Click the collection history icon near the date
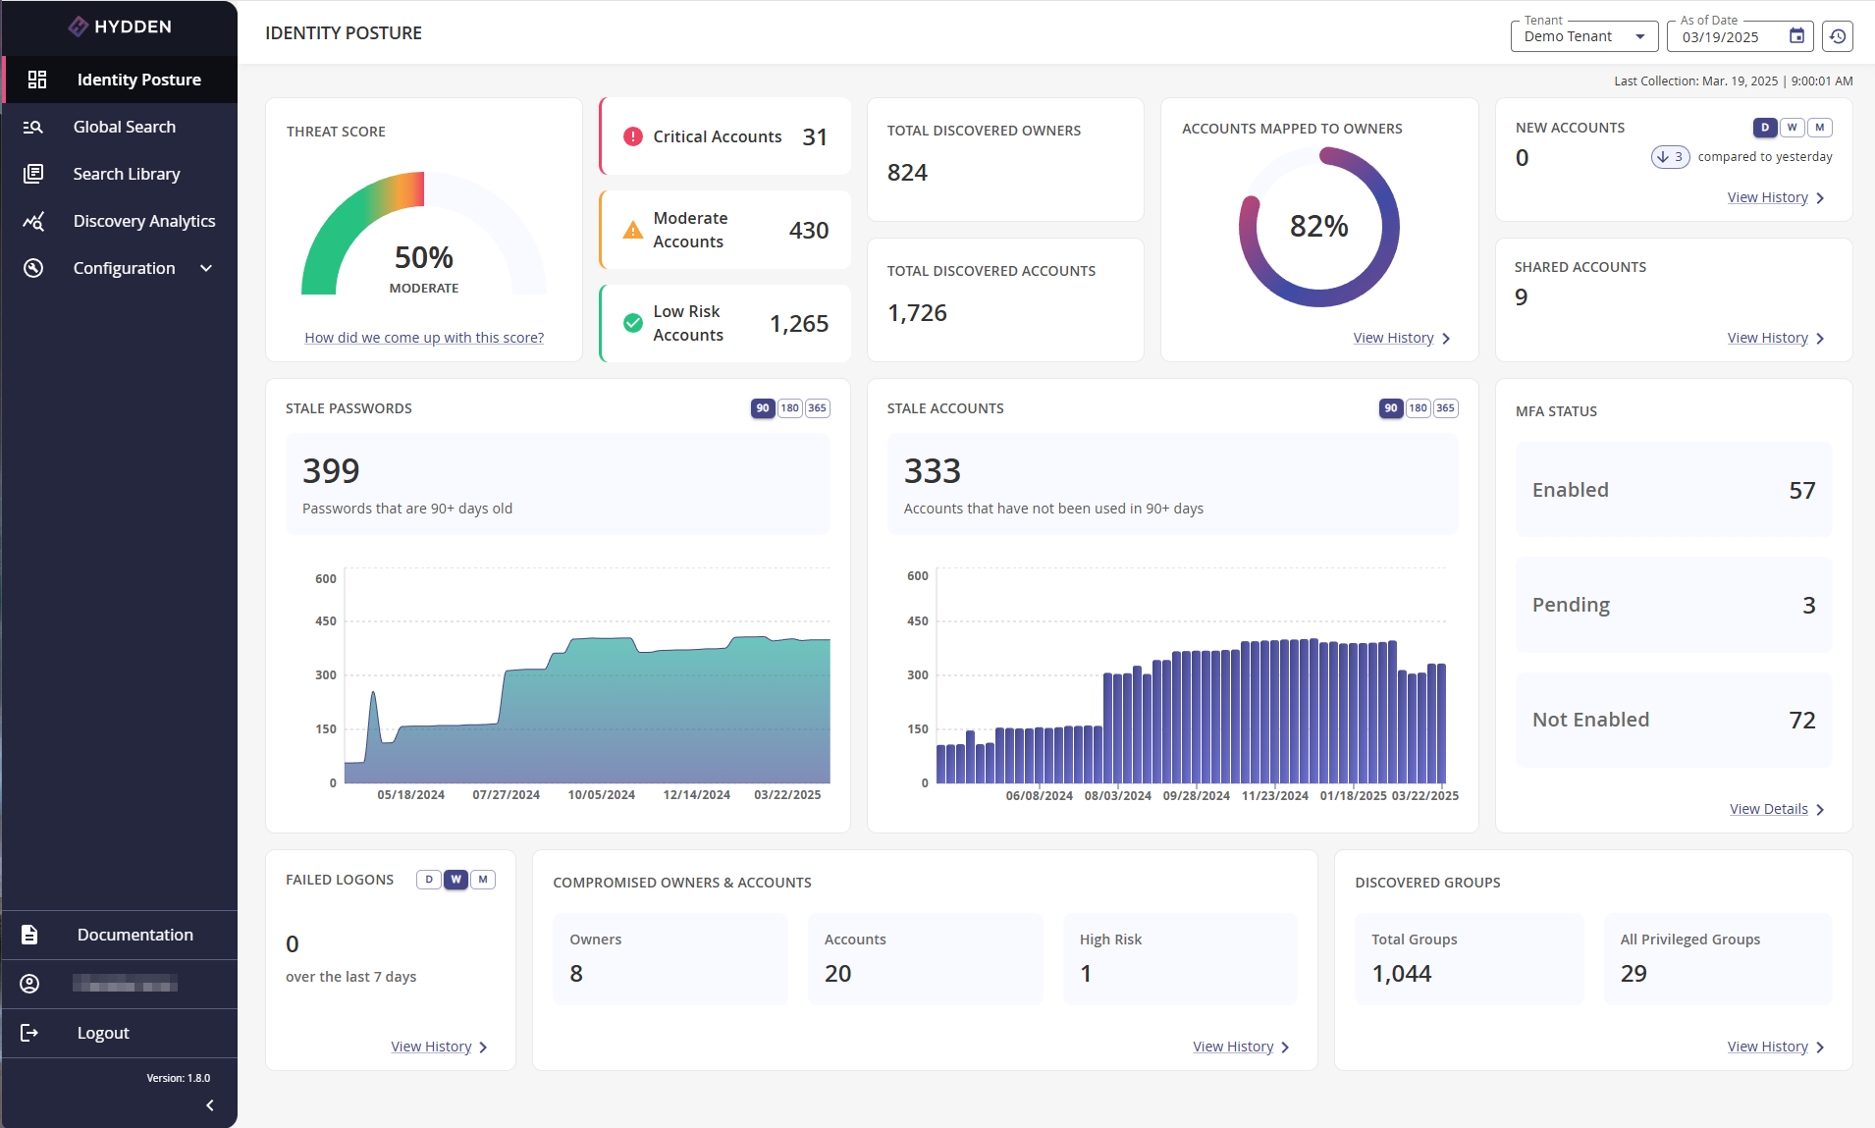Screen dimensions: 1875x1128 point(1839,35)
